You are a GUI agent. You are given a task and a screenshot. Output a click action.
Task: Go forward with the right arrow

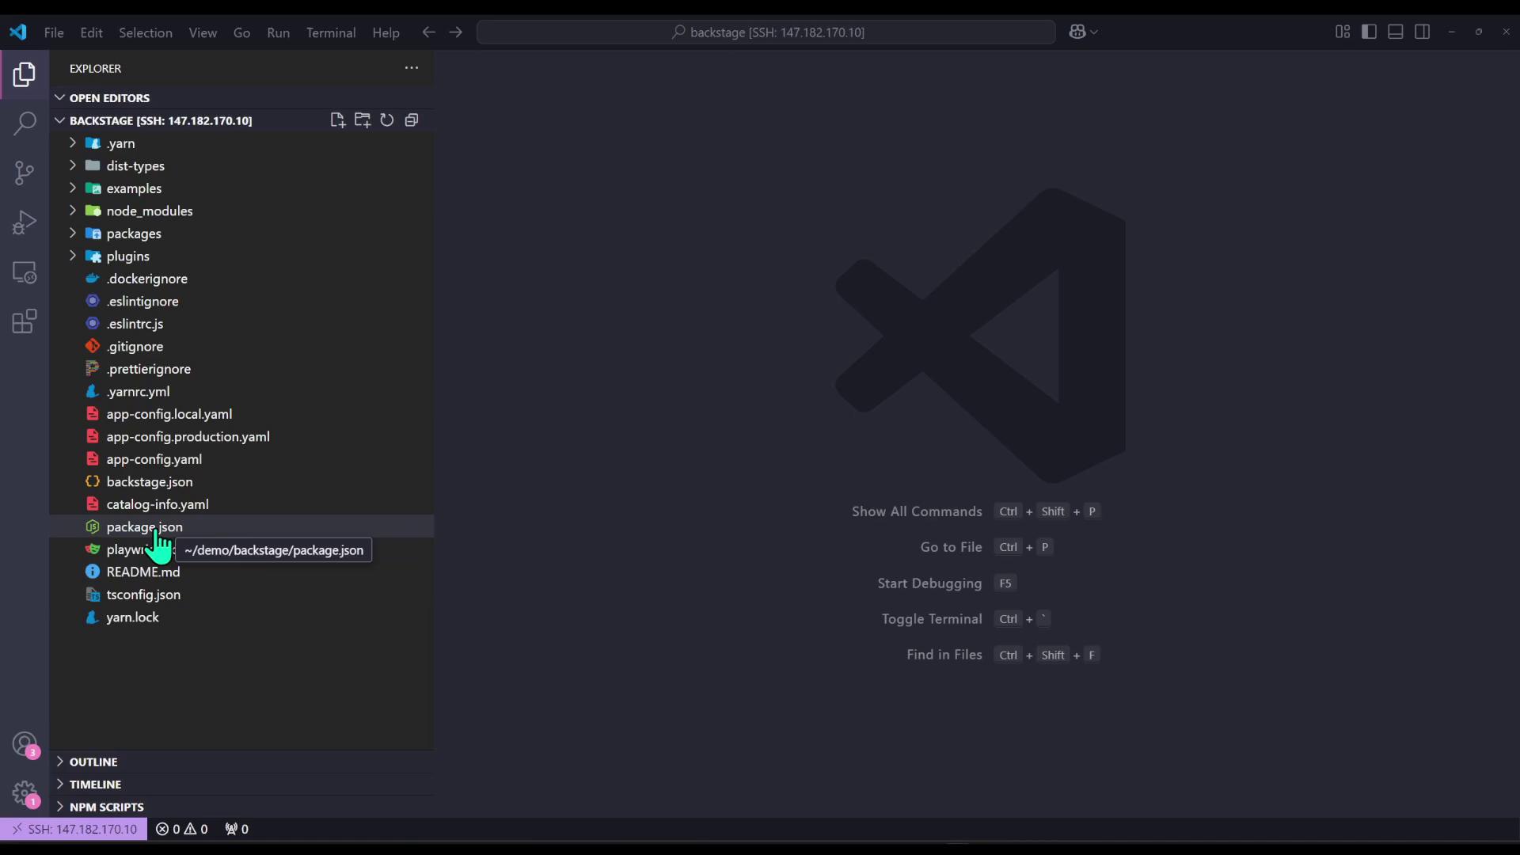[456, 32]
